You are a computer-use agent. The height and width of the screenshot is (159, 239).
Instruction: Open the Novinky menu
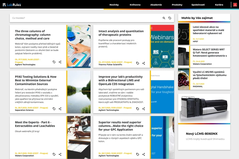(x=114, y=5)
